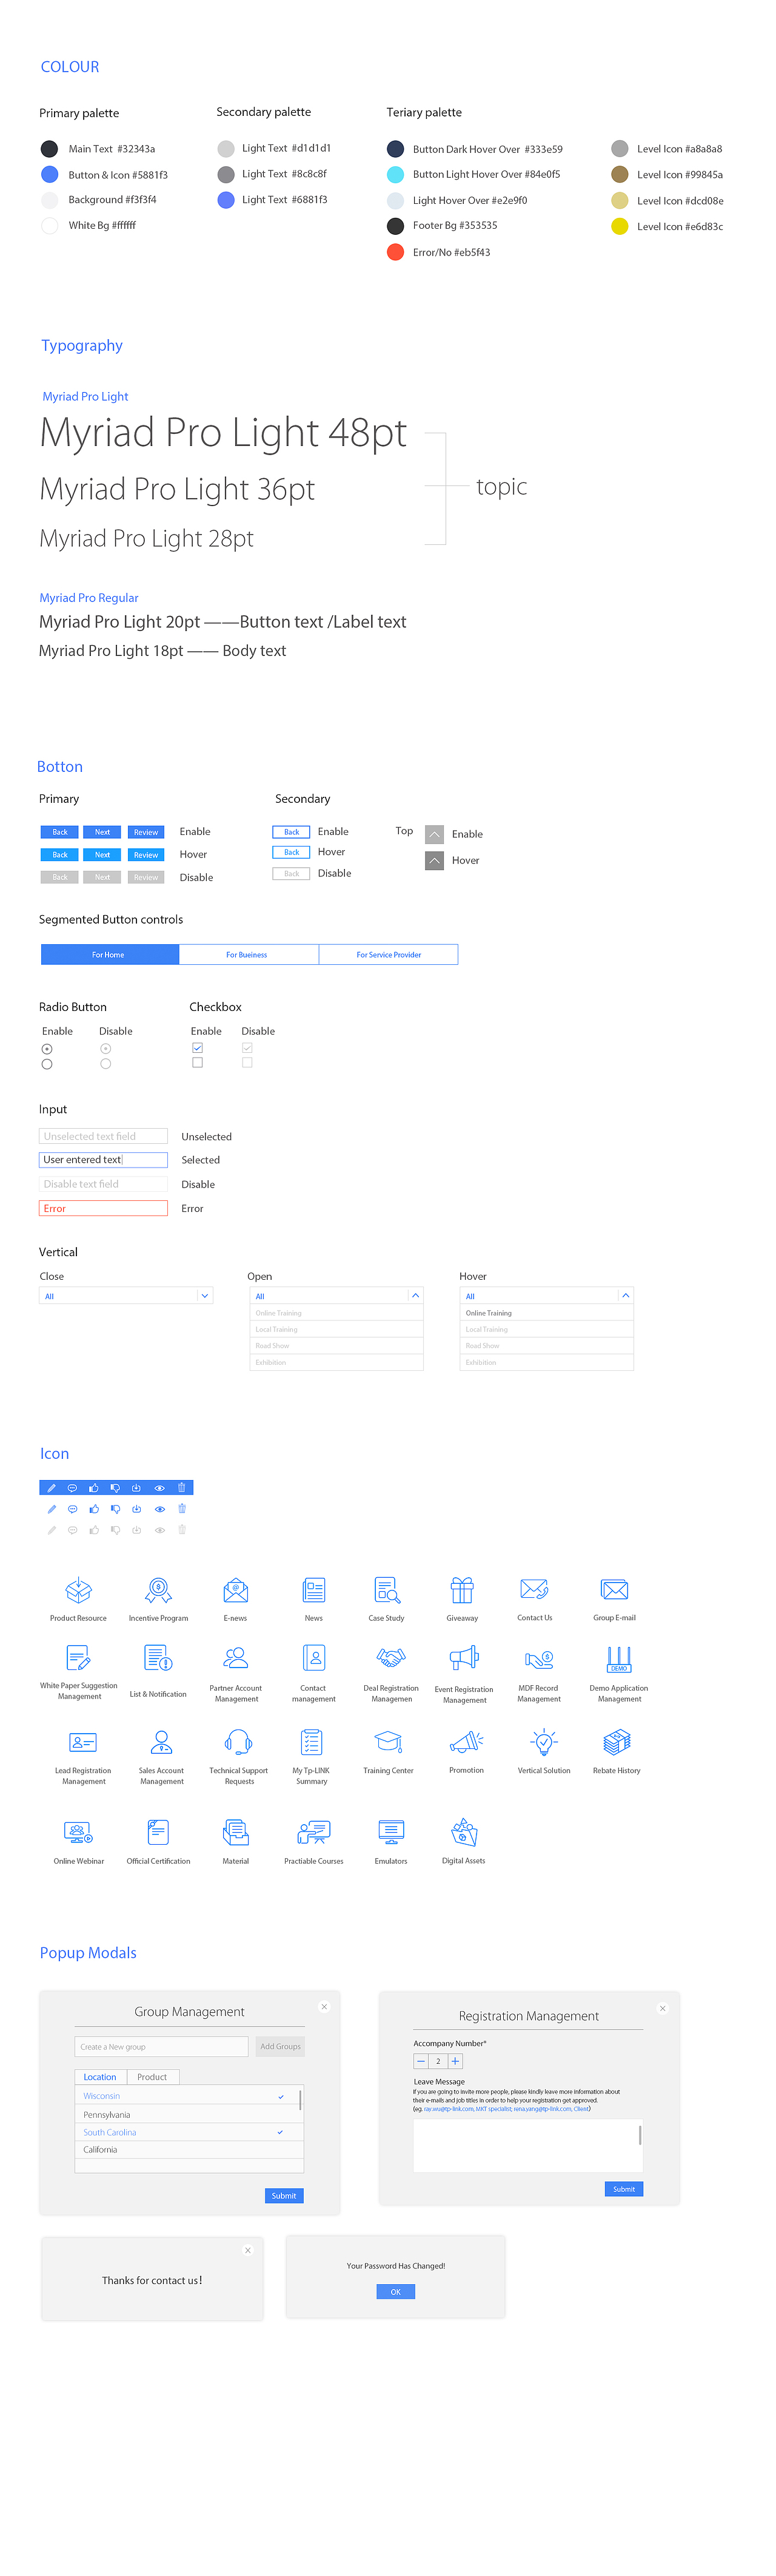Click OK on password changed popup
Viewport: 776px width, 2576px height.
[395, 2292]
